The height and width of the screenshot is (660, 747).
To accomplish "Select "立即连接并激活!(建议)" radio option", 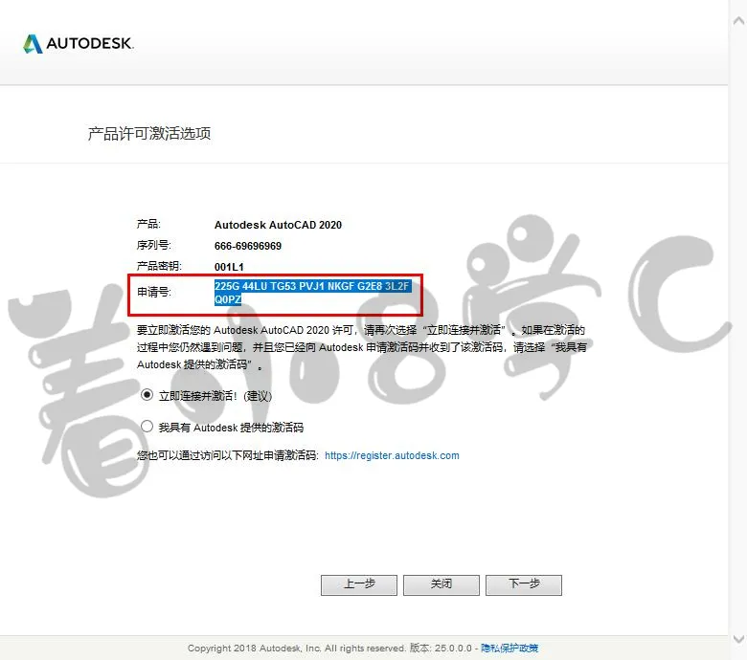I will point(147,395).
